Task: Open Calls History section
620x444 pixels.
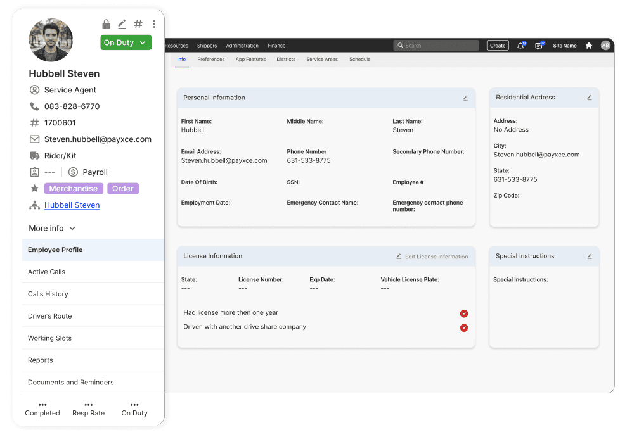Action: click(x=93, y=294)
